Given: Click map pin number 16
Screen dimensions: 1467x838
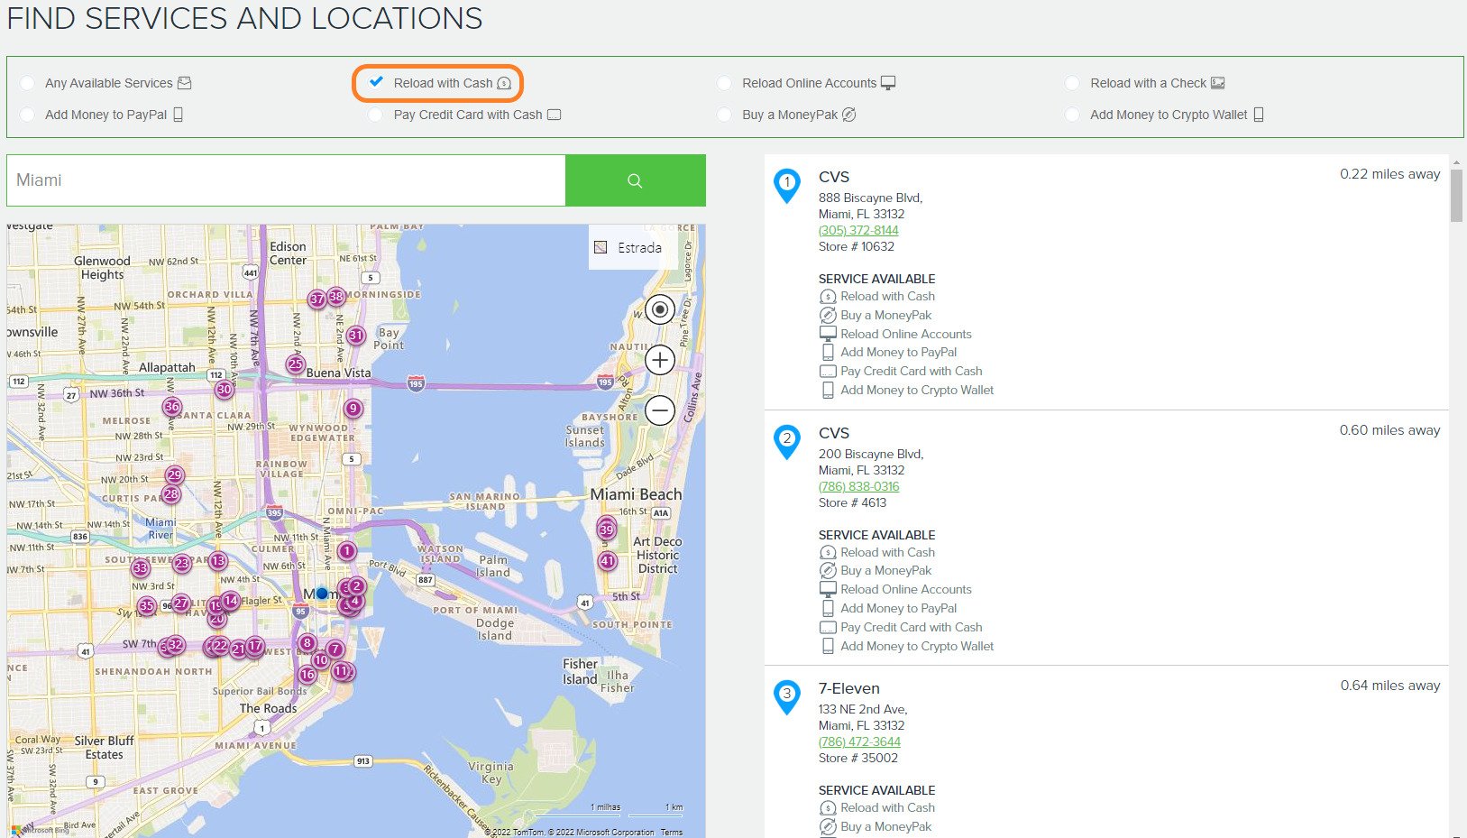Looking at the screenshot, I should [307, 674].
